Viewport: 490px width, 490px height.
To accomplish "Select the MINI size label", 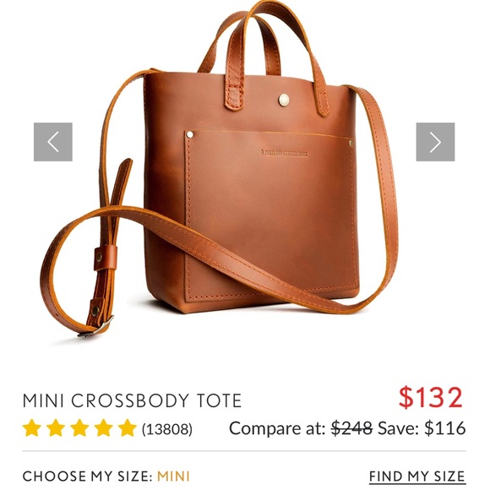I will [173, 476].
